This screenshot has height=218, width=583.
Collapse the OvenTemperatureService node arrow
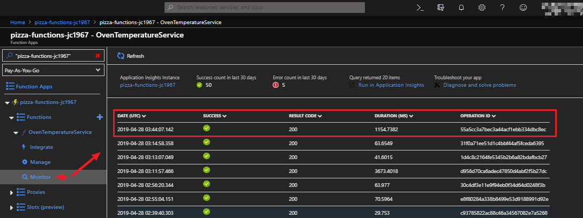pos(16,133)
